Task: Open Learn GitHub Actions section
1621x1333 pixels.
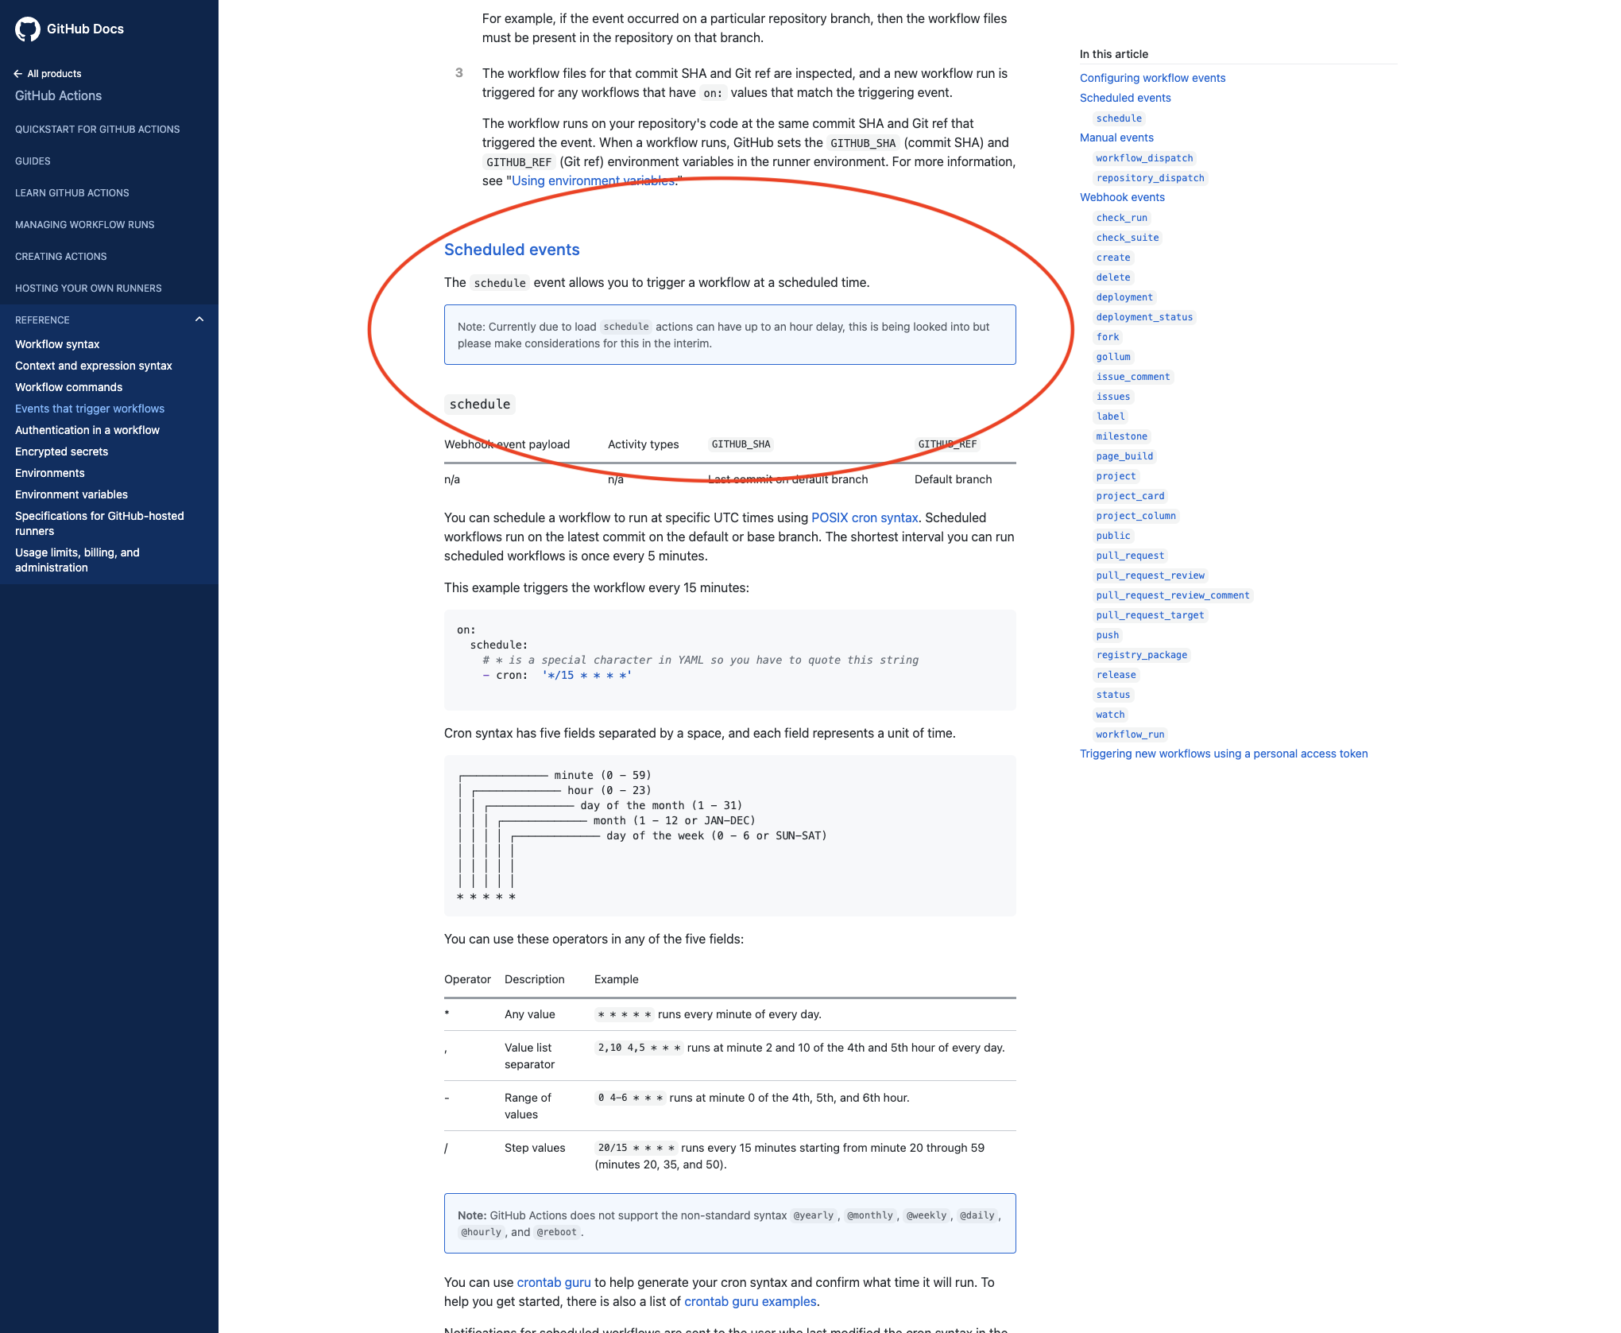Action: coord(72,192)
